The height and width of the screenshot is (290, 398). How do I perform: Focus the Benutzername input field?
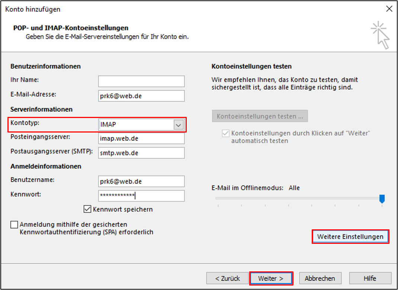coord(141,181)
